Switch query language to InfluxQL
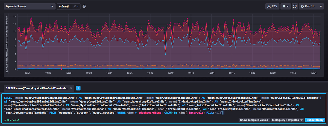Image resolution: width=328 pixels, height=126 pixels. (64, 6)
